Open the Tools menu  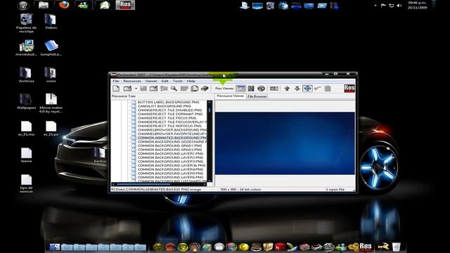178,81
